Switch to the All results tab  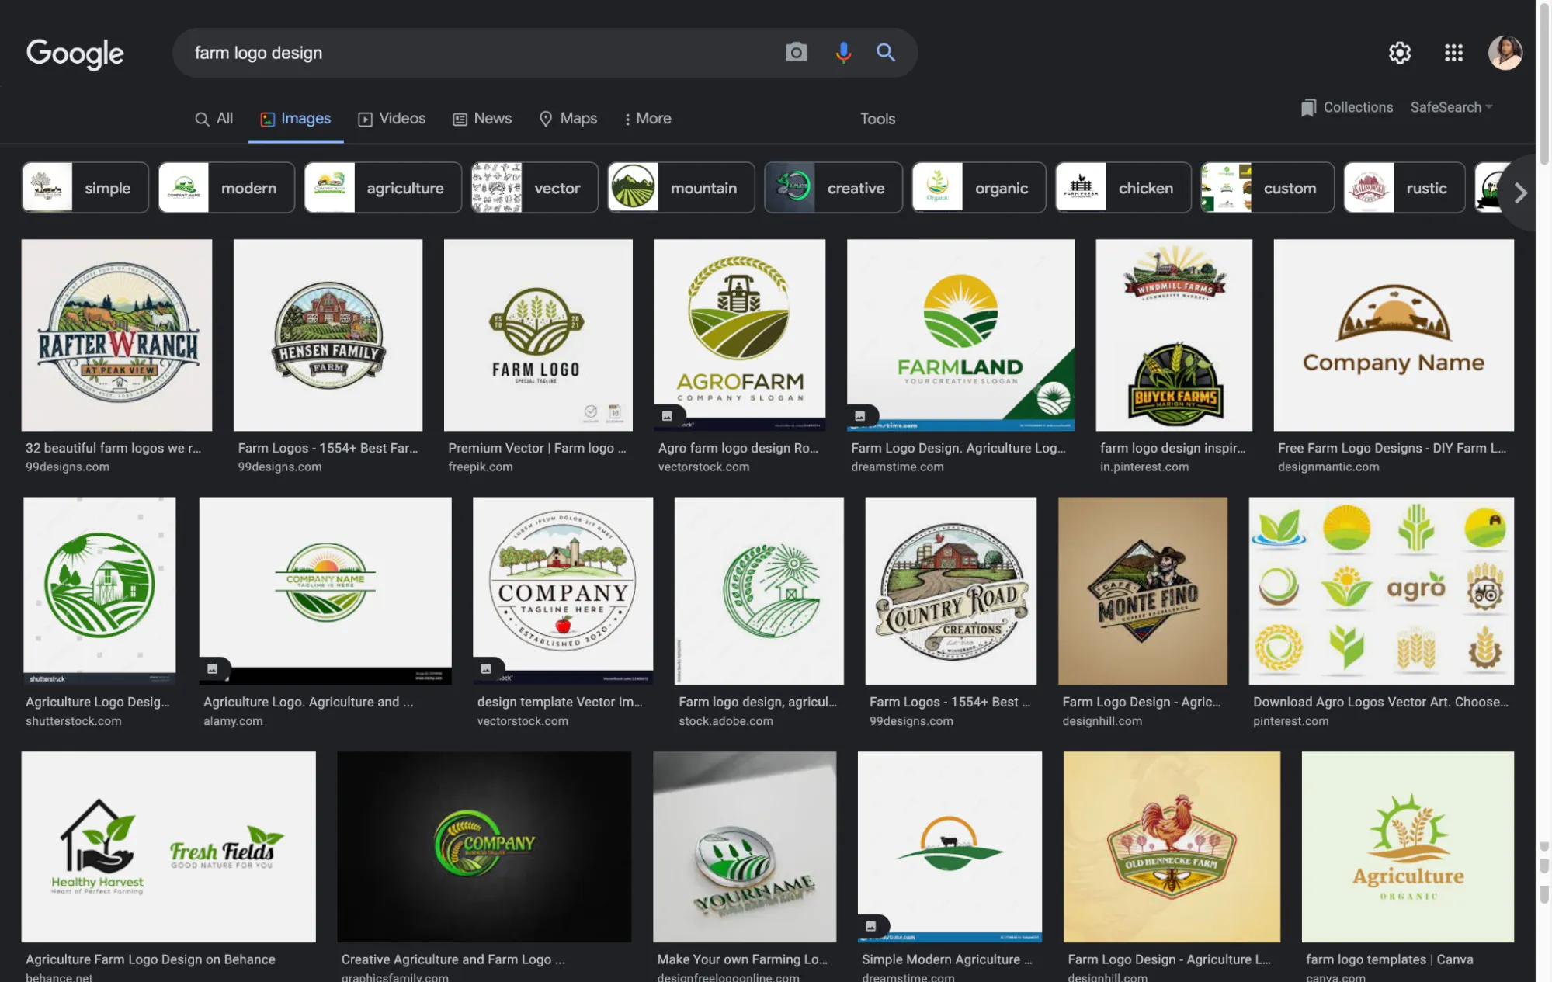click(214, 119)
